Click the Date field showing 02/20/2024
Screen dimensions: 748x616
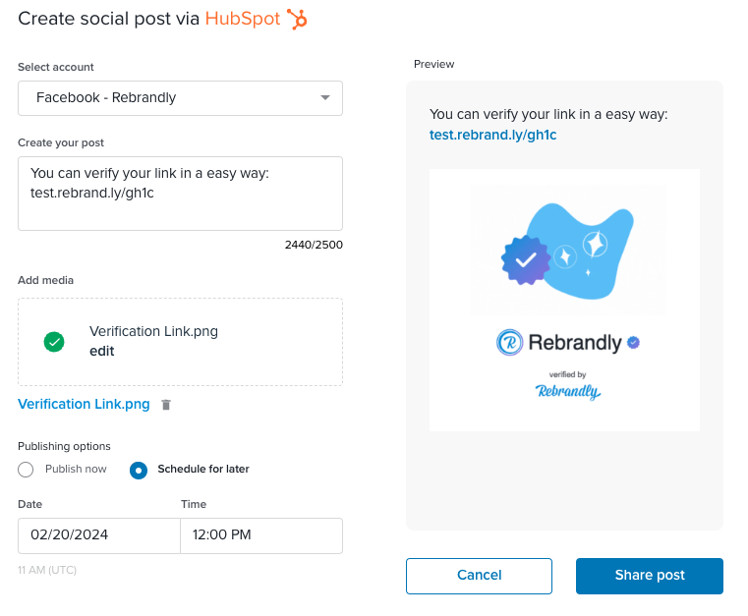99,535
